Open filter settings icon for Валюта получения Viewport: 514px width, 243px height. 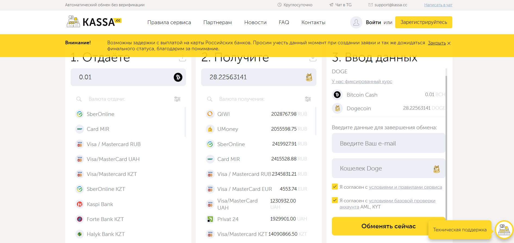pos(308,99)
